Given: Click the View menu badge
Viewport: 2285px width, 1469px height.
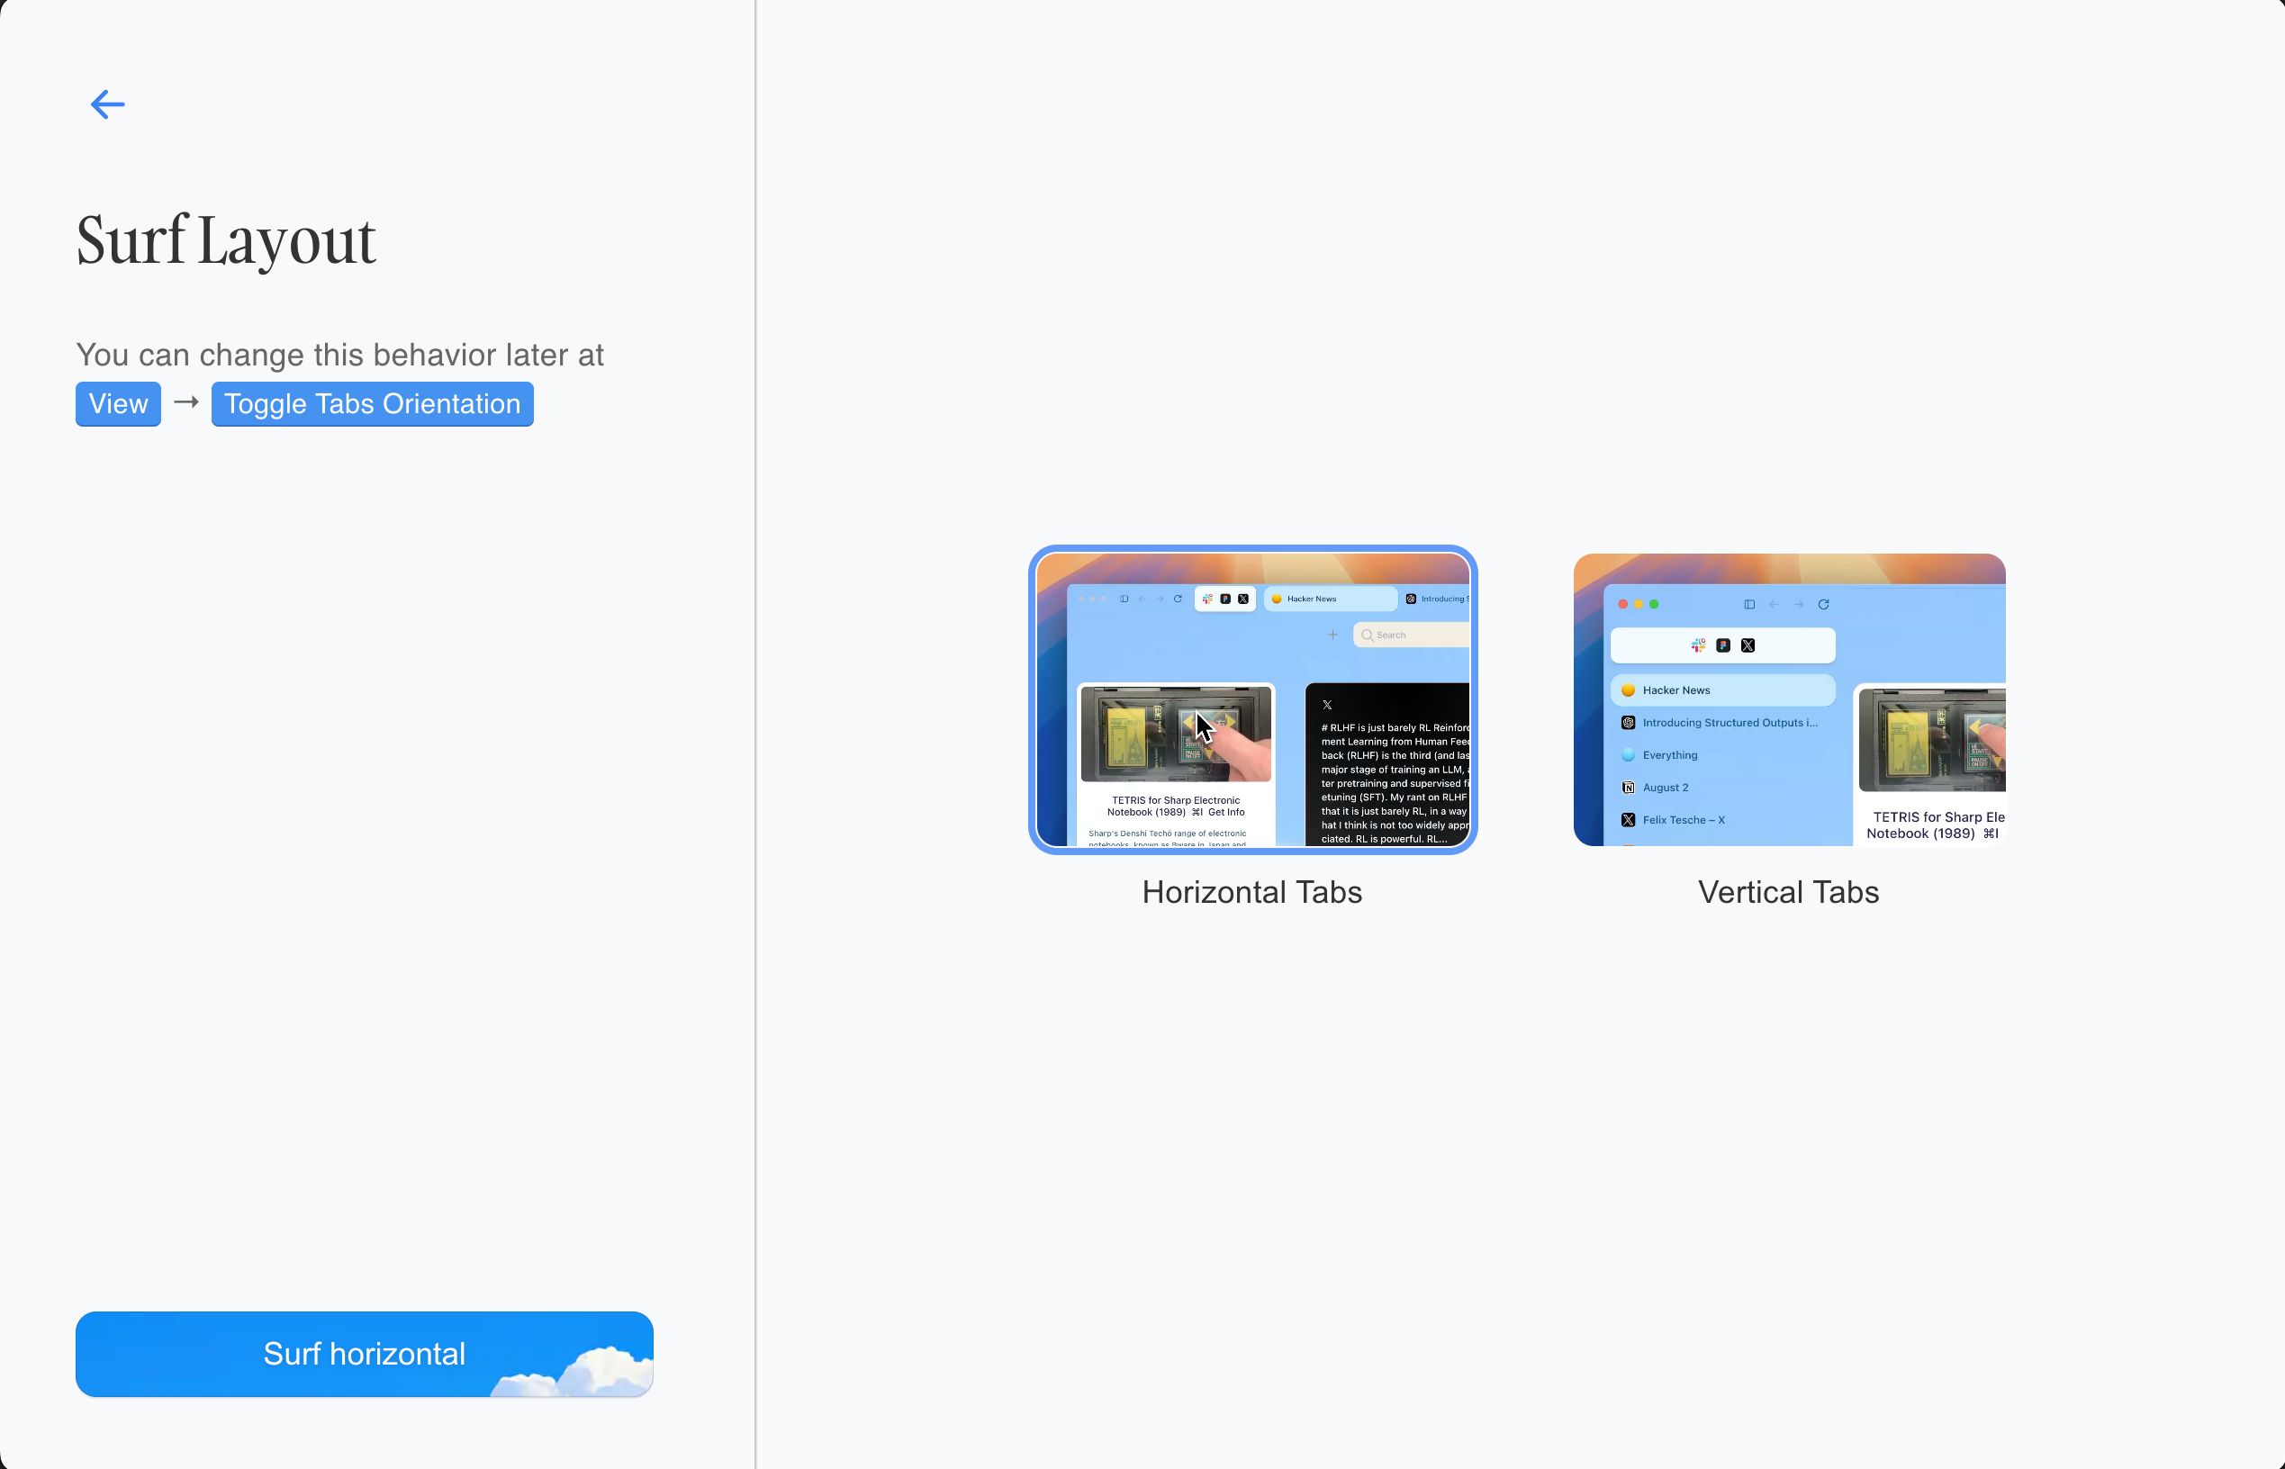Looking at the screenshot, I should tap(118, 403).
